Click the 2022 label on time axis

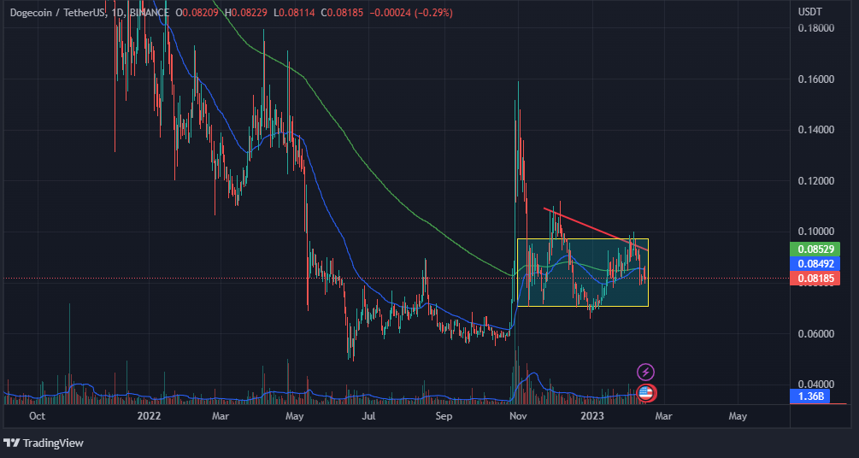coord(149,416)
